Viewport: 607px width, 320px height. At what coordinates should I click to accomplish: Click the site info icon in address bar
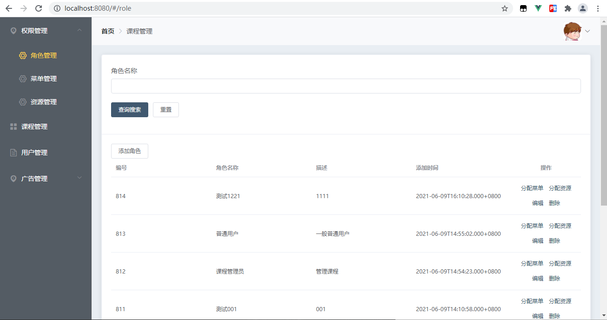[57, 8]
